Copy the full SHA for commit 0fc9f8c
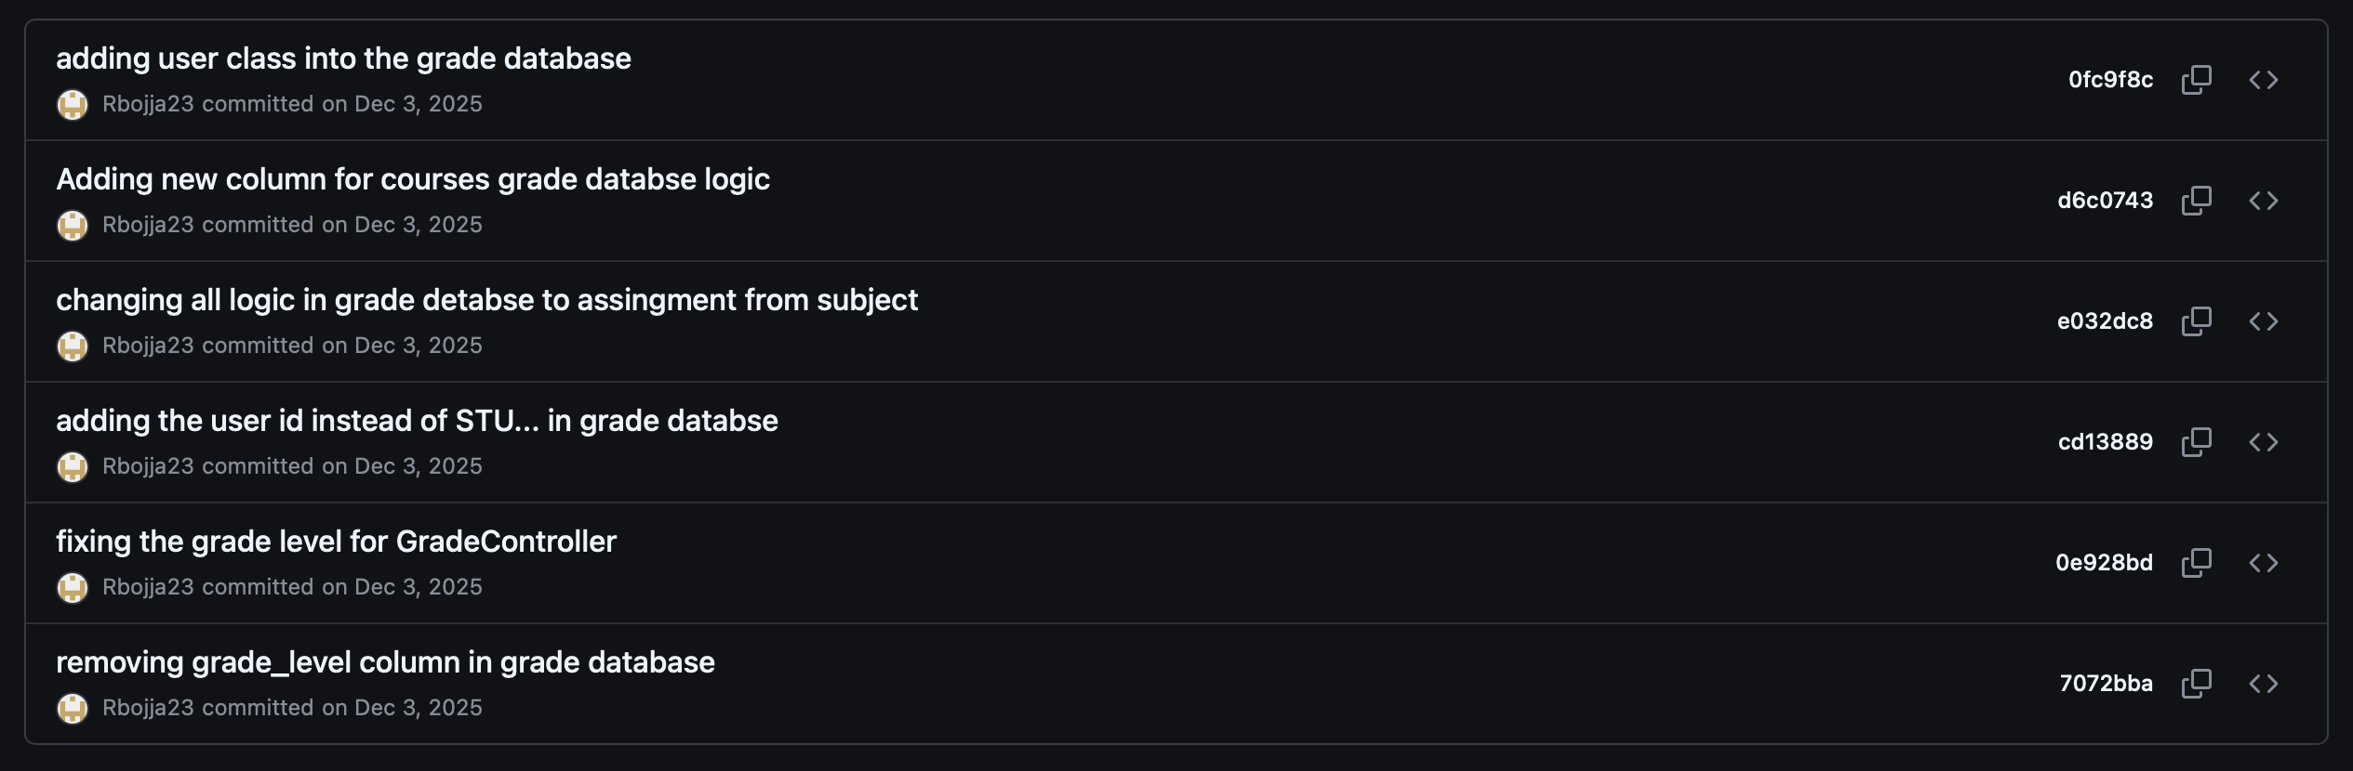This screenshot has height=771, width=2353. (2198, 80)
